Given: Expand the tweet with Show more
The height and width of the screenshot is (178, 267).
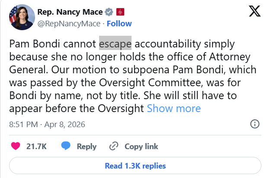Looking at the screenshot, I should pyautogui.click(x=174, y=108).
